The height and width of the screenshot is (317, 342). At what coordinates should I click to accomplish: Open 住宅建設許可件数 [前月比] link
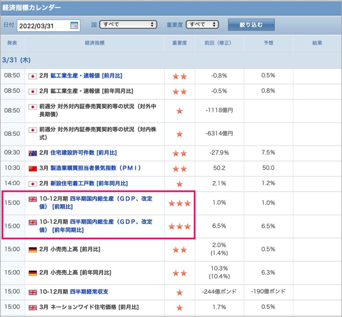(x=83, y=152)
